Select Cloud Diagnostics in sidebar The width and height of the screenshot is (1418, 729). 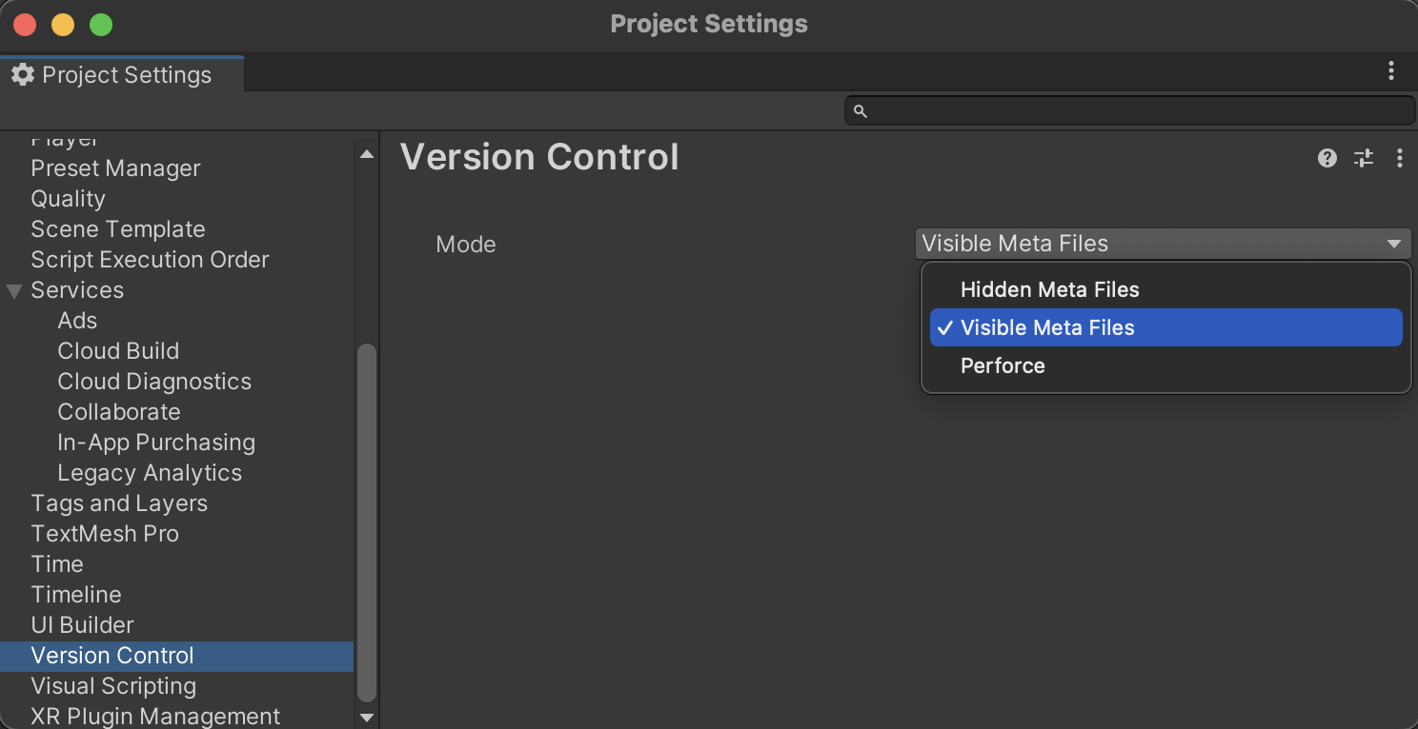pyautogui.click(x=154, y=382)
